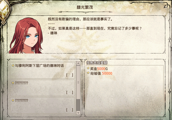172x120 pixels.
Task: Click the objective list scroll down arrow
Action: (78, 113)
